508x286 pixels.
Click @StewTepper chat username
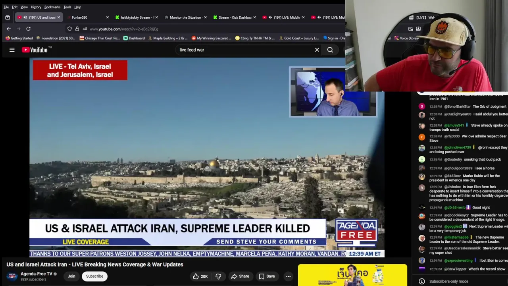pyautogui.click(x=455, y=269)
